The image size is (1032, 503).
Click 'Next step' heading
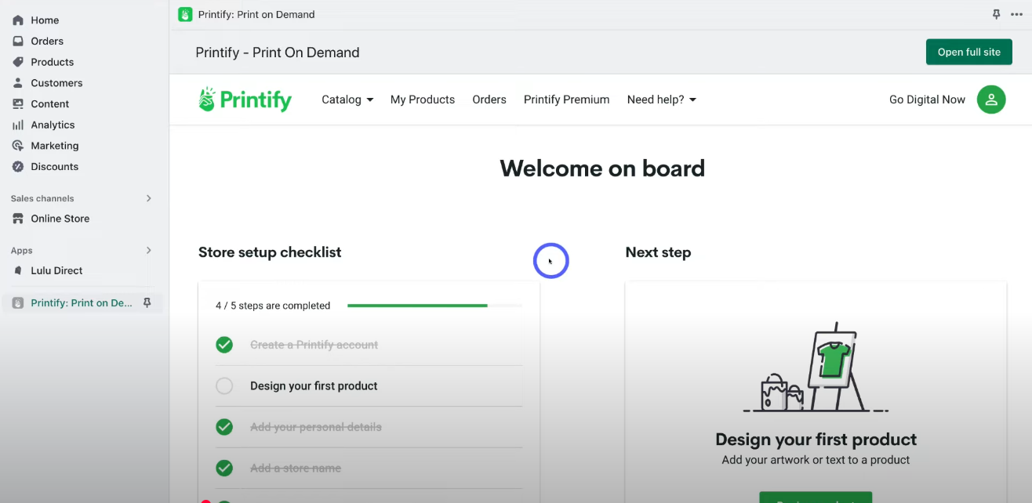click(x=658, y=252)
